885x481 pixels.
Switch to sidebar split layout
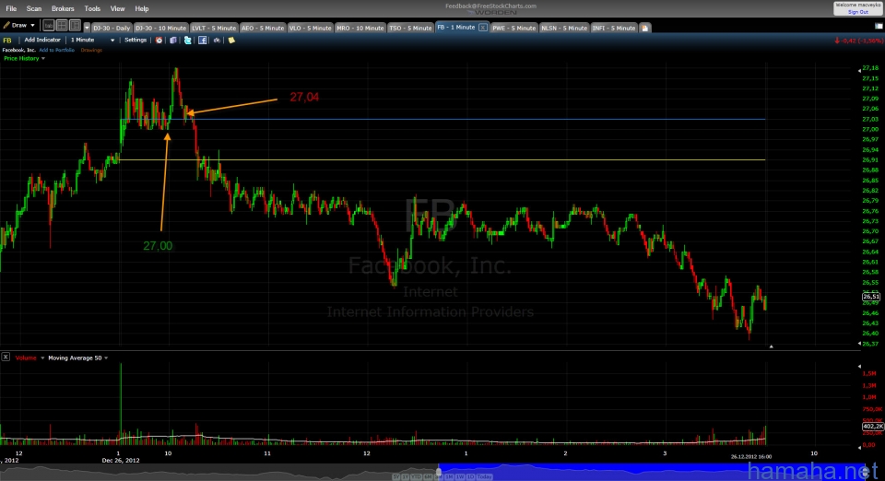(75, 26)
